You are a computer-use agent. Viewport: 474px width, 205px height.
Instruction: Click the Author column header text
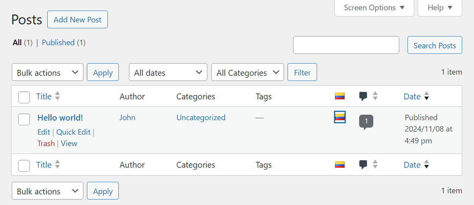click(132, 96)
